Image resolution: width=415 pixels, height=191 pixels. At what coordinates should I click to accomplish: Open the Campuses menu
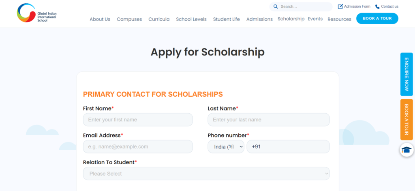(x=129, y=19)
